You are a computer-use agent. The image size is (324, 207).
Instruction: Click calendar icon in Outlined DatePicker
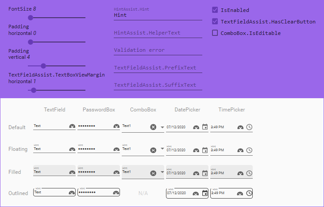click(x=205, y=193)
